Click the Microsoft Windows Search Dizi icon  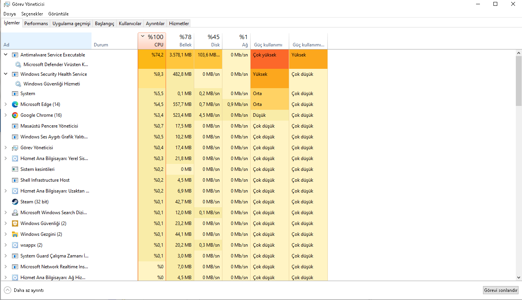coord(15,213)
